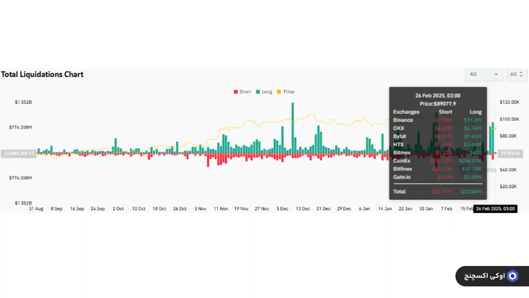Image resolution: width=529 pixels, height=298 pixels.
Task: Click the tallest green Long liquidation bar
Action: (x=293, y=128)
